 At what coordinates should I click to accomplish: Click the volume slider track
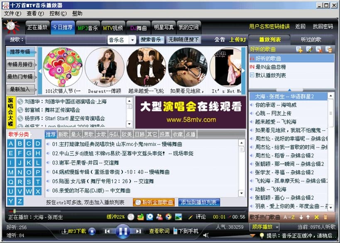(230, 235)
